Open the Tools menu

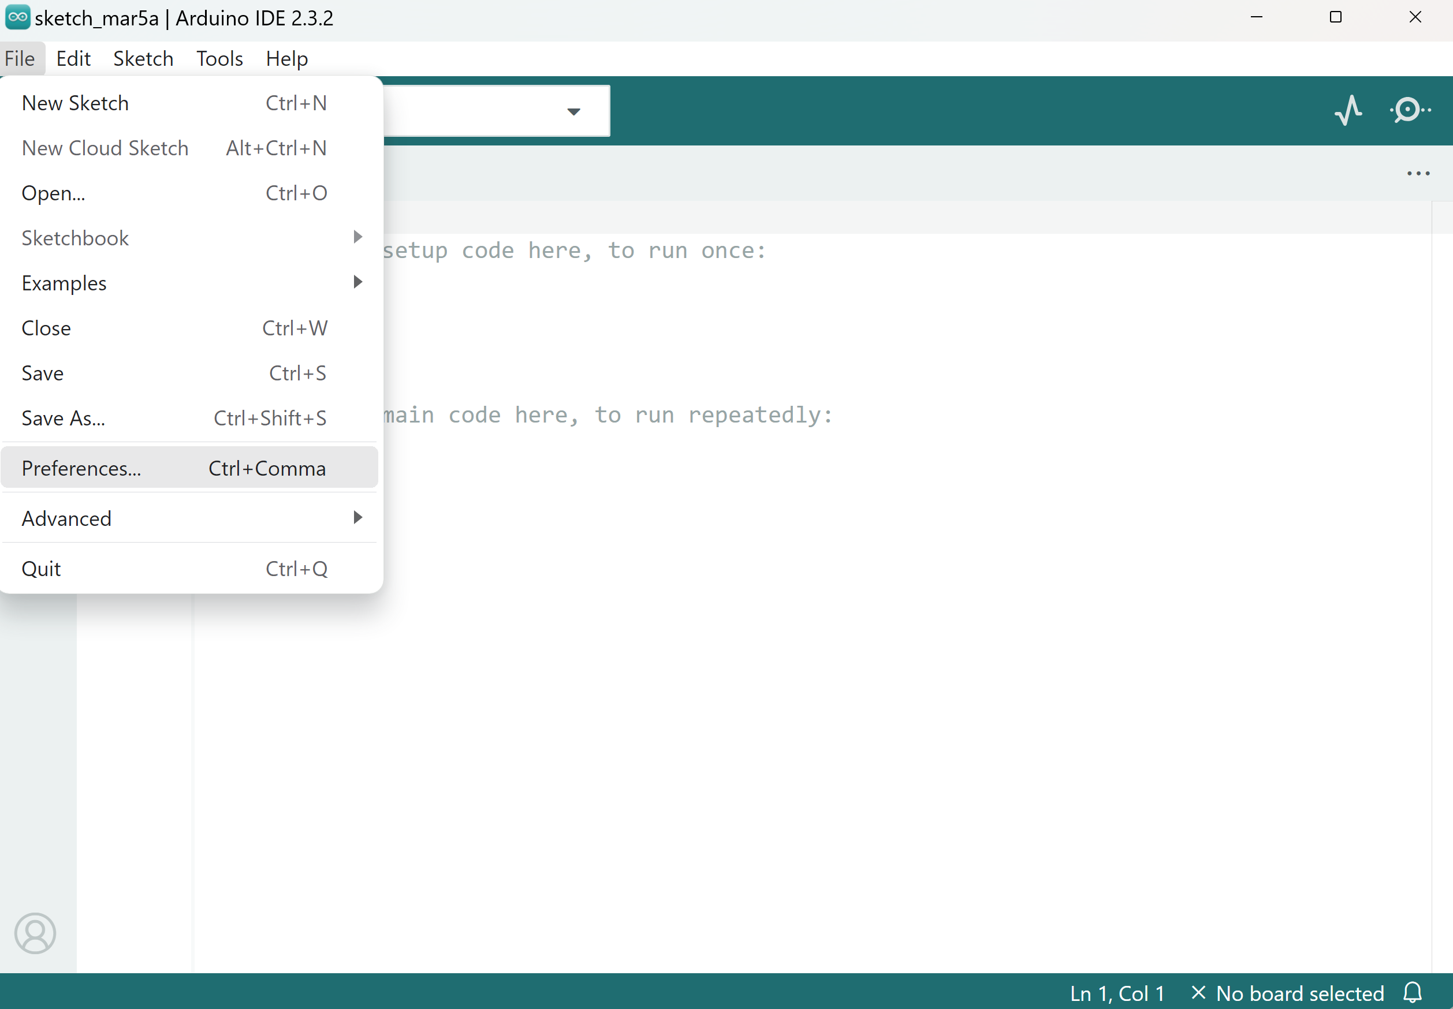click(219, 59)
